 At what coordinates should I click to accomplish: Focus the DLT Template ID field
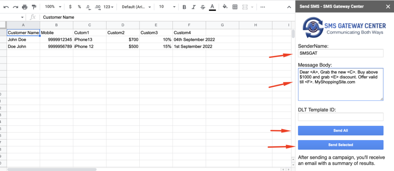pyautogui.click(x=341, y=117)
